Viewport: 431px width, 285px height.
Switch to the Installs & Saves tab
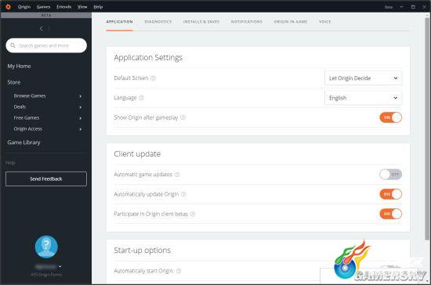pos(201,22)
